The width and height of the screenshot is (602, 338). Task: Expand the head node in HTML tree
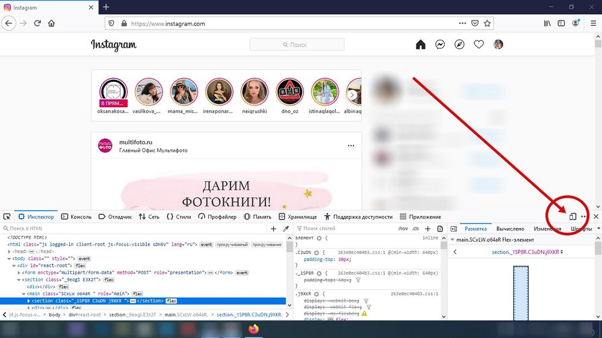click(x=9, y=251)
